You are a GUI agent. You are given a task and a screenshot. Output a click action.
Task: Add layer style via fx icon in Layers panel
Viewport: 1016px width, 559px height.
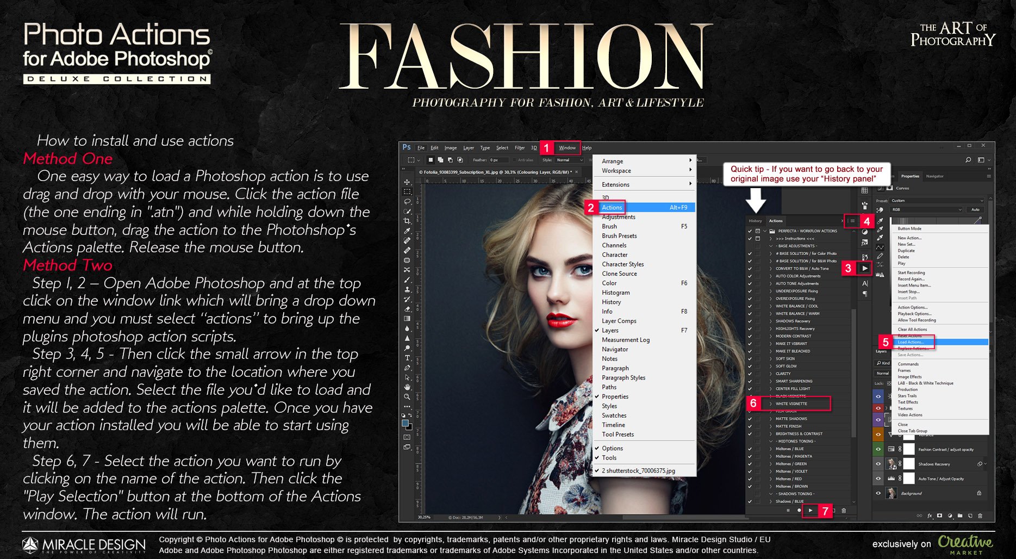tap(930, 515)
